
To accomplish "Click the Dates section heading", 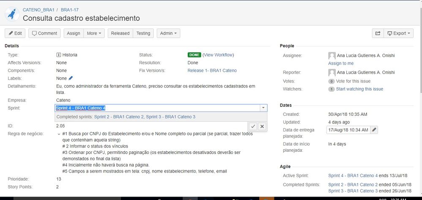I will pos(286,105).
